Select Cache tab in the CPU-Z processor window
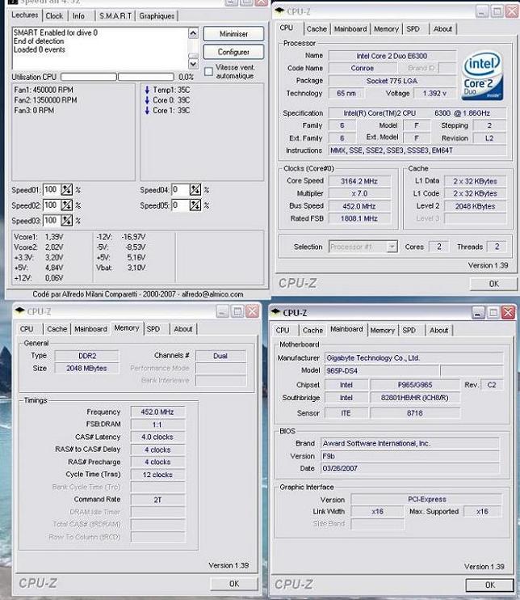520x600 pixels. 317,29
